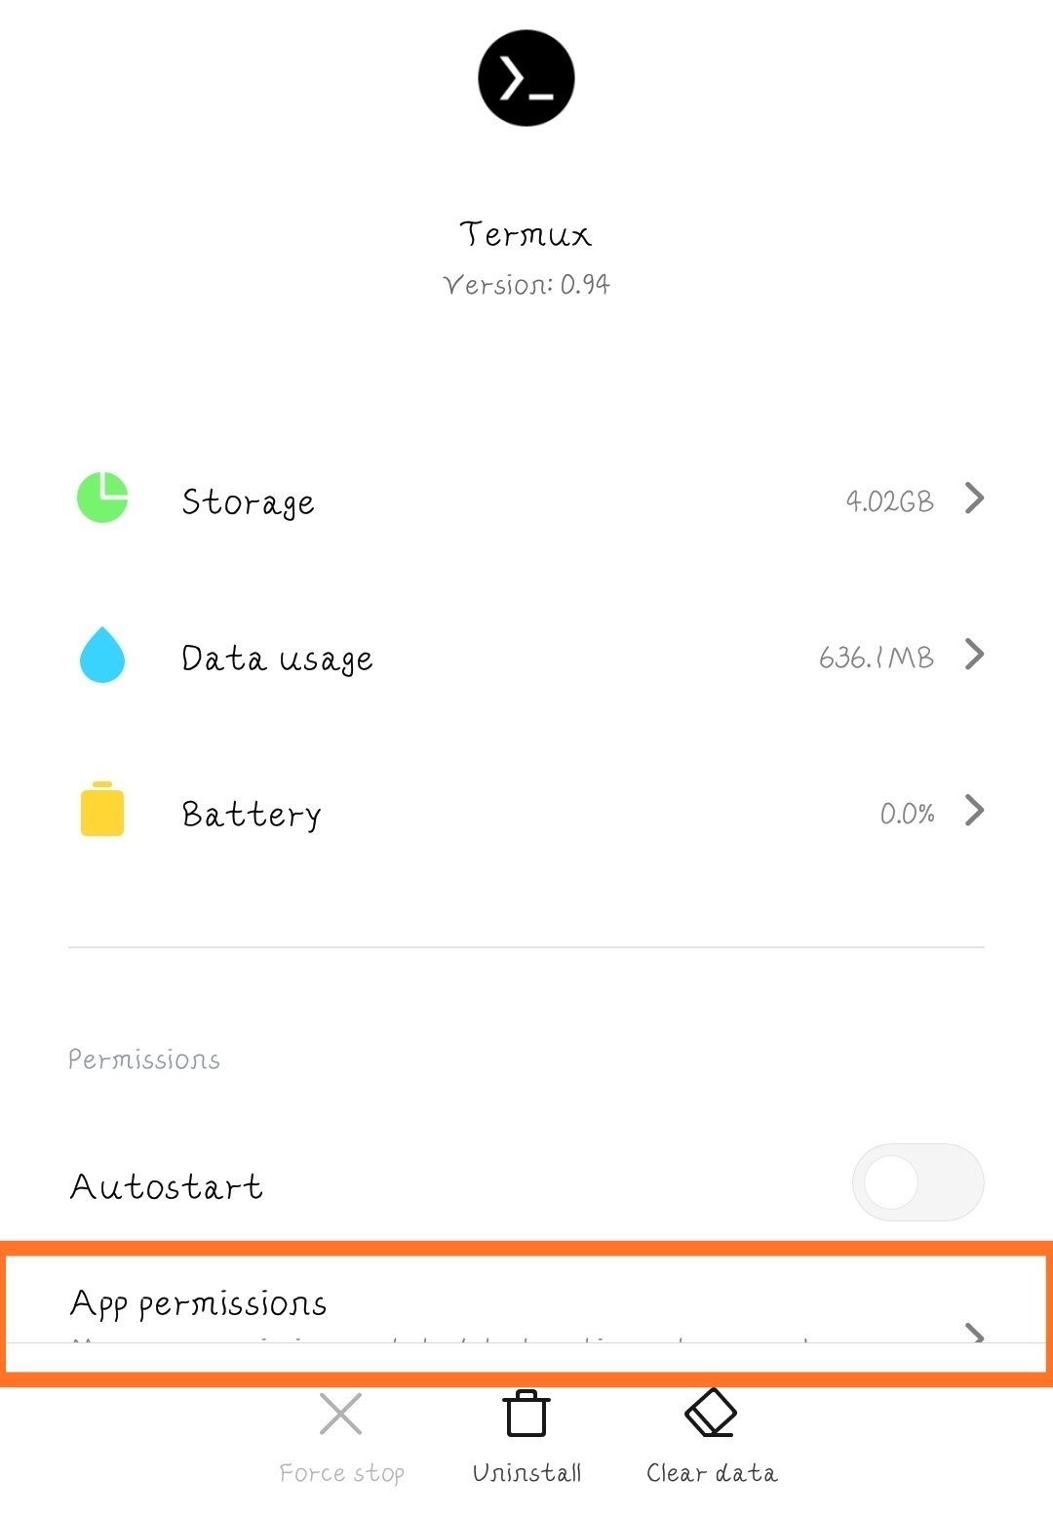Select the Data usage label

click(x=277, y=659)
